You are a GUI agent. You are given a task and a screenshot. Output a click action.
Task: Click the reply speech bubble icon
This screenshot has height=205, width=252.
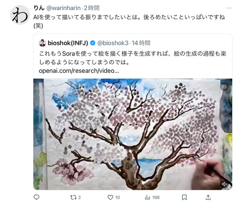[x=37, y=197]
